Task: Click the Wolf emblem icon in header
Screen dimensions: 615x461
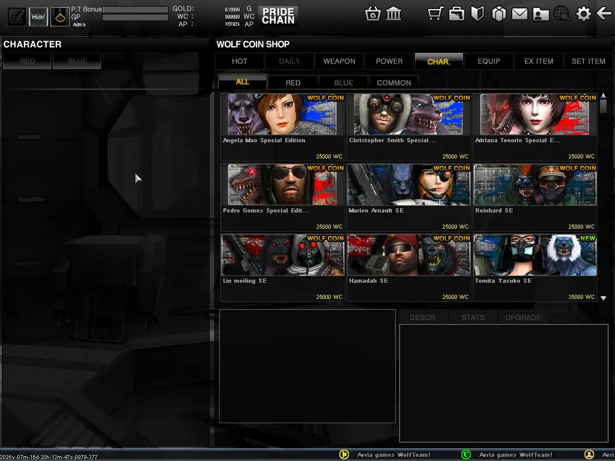Action: coord(38,17)
